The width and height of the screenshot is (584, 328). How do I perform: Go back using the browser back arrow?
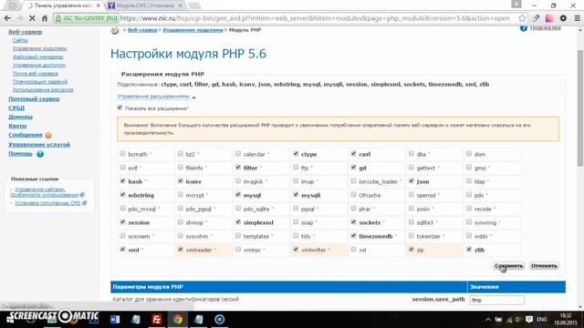pos(7,18)
